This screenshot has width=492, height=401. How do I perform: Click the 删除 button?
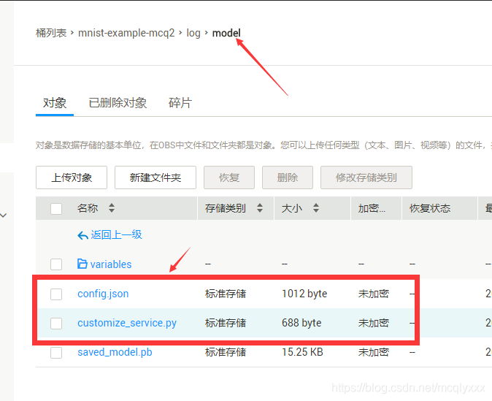(x=288, y=177)
